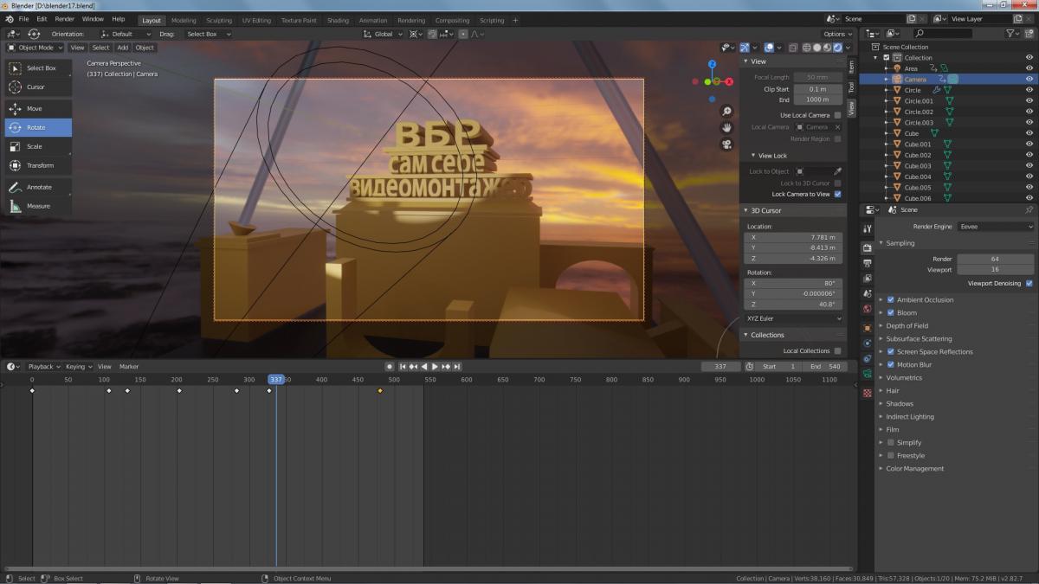Select the Rotate tool

(37, 127)
